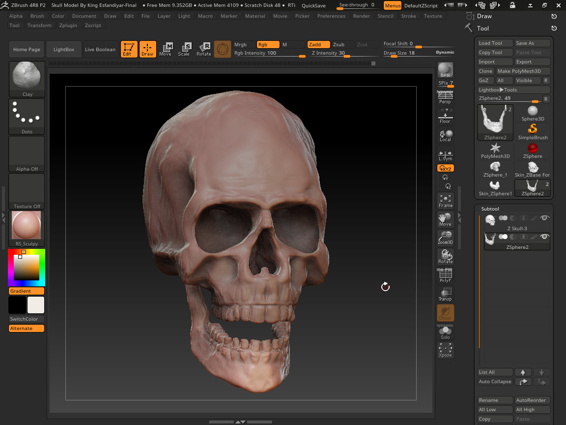This screenshot has height=425, width=566.
Task: Toggle the Gradient color button
Action: click(27, 291)
